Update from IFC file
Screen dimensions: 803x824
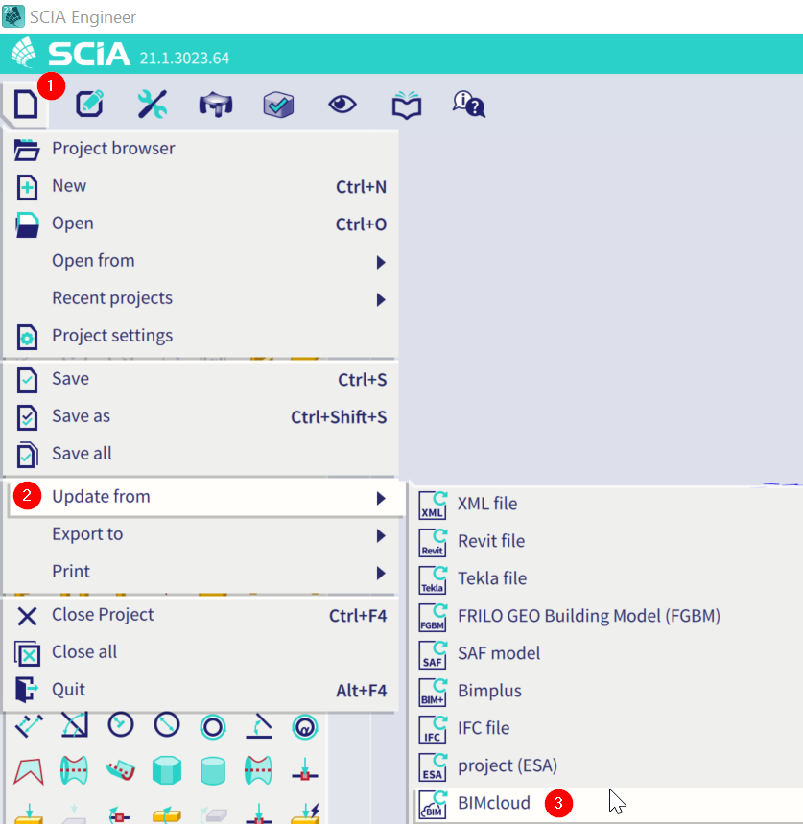pos(607,728)
